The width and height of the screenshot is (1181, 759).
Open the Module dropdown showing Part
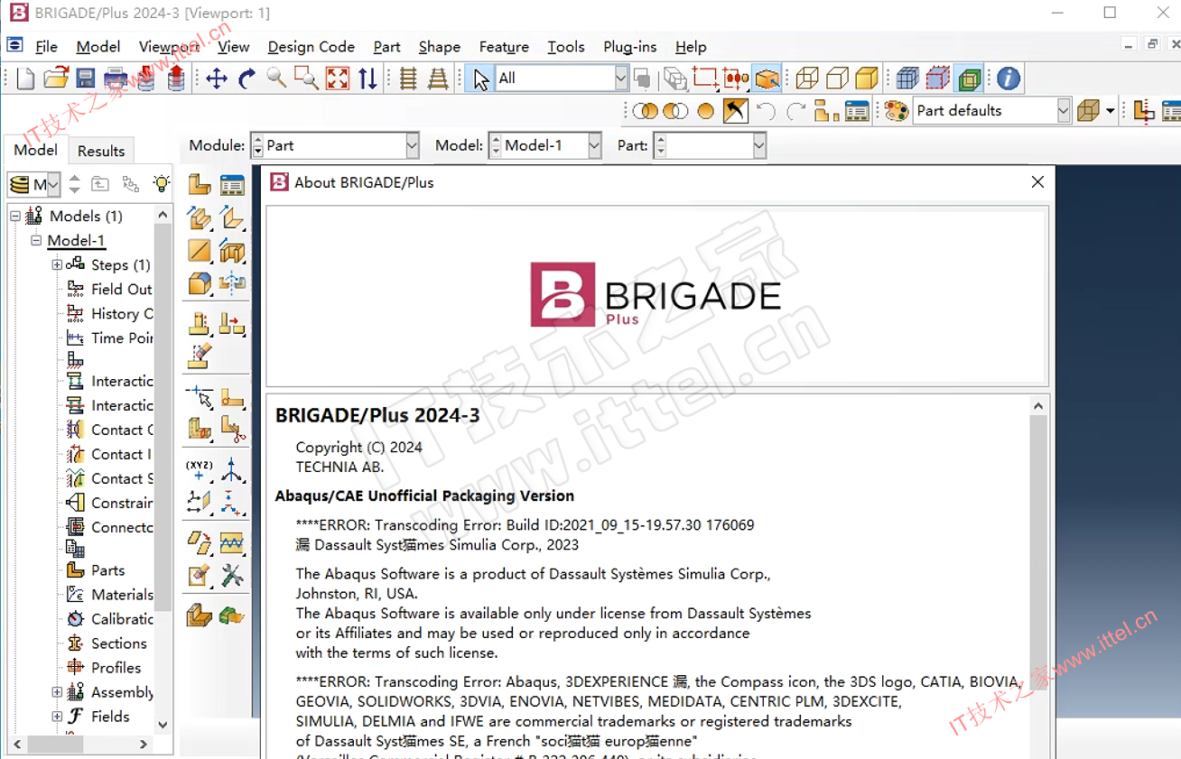point(412,145)
